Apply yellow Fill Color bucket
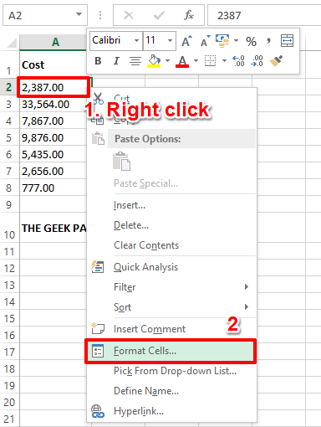Viewport: 321px width, 427px height. [x=154, y=61]
